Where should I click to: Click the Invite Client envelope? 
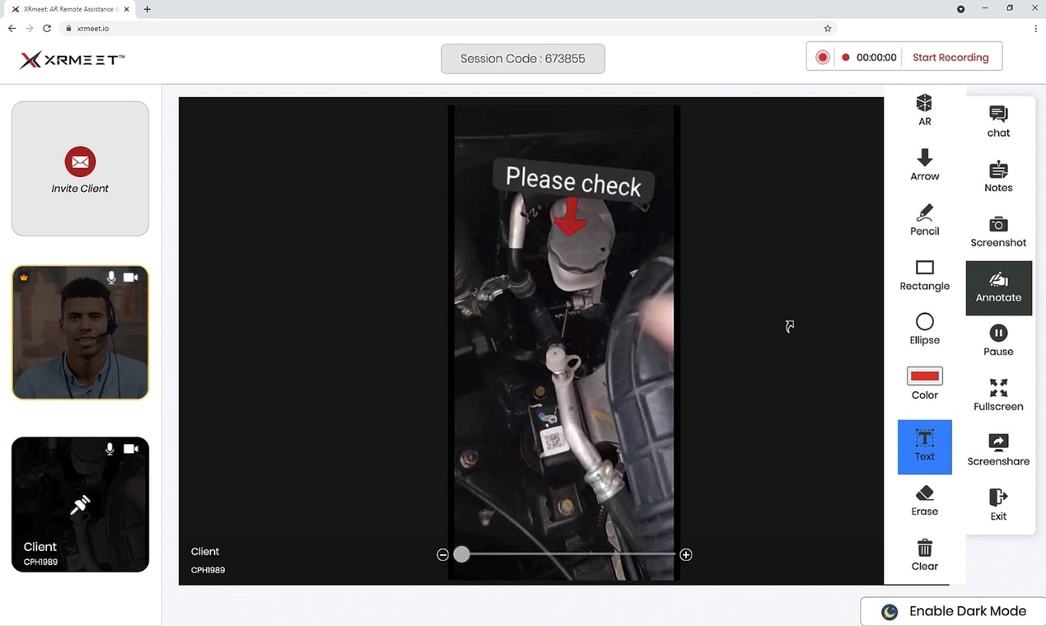pyautogui.click(x=80, y=161)
